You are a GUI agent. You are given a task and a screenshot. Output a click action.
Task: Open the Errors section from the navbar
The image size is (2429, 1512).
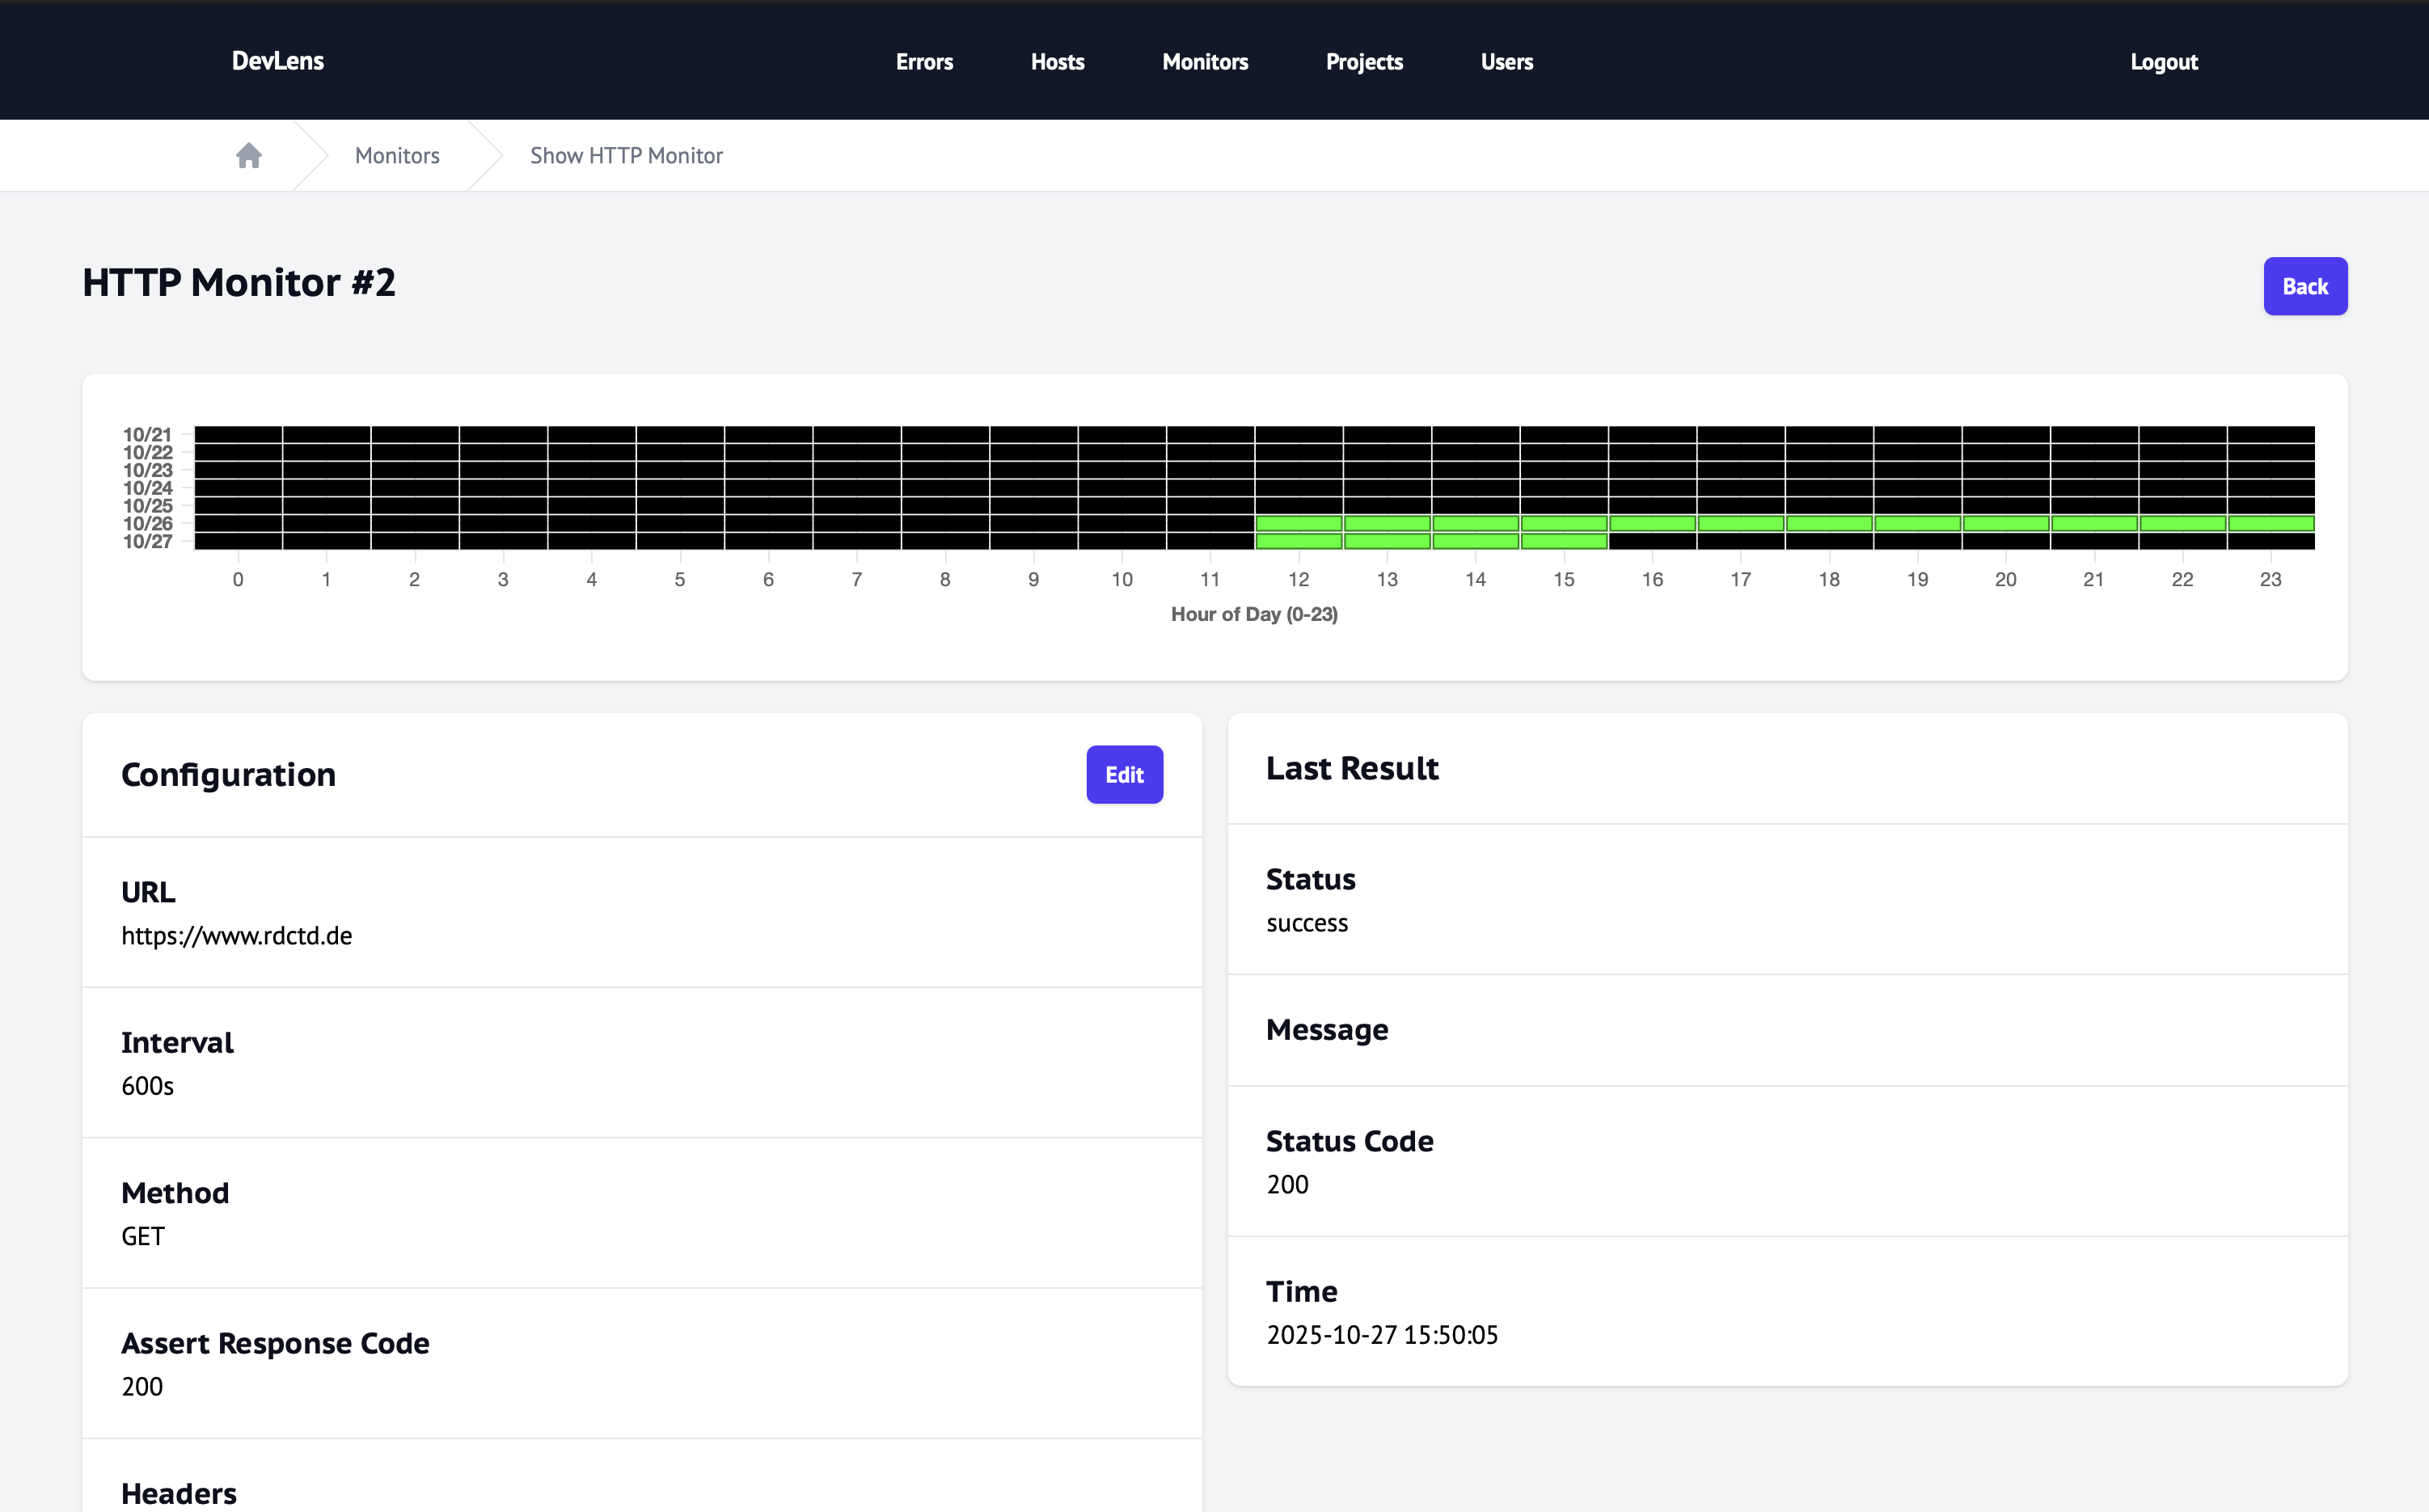click(923, 61)
